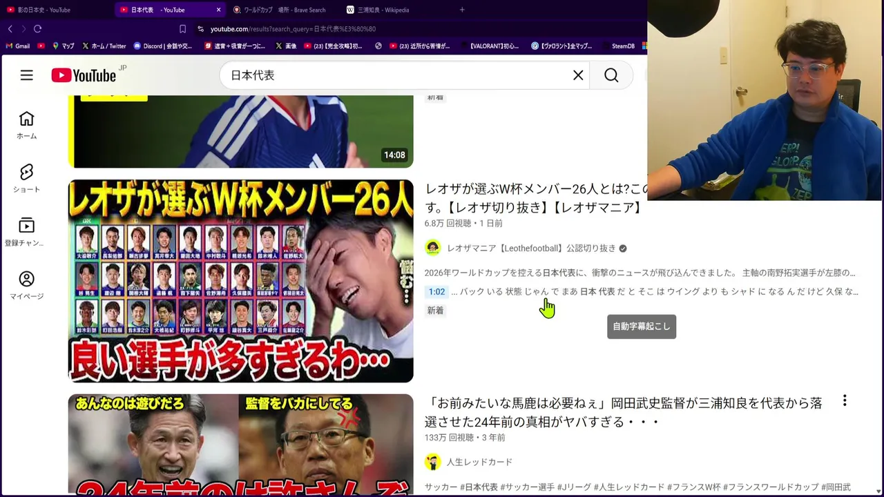Visit the レオザマニア【Leothefootball】公認切り抜き channel name
This screenshot has height=497, width=884.
[531, 248]
